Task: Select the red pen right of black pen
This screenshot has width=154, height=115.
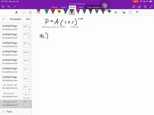Action: (x=78, y=11)
